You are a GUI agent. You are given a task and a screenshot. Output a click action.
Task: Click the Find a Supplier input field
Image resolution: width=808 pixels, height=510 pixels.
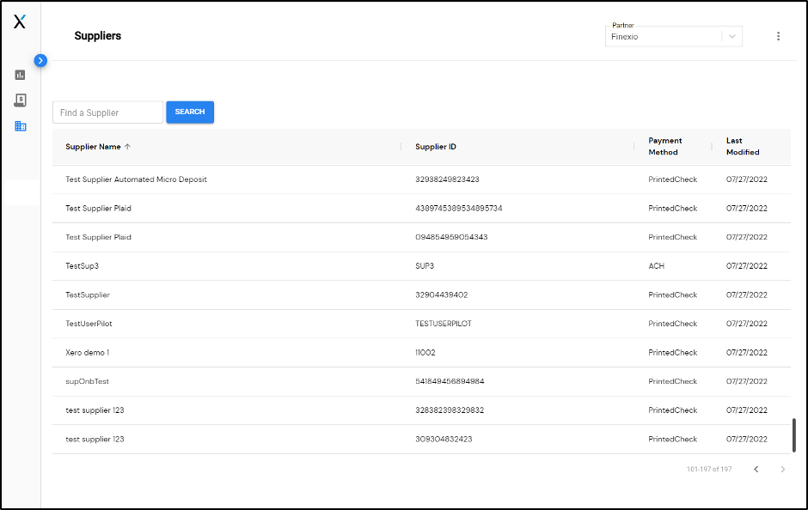point(107,112)
